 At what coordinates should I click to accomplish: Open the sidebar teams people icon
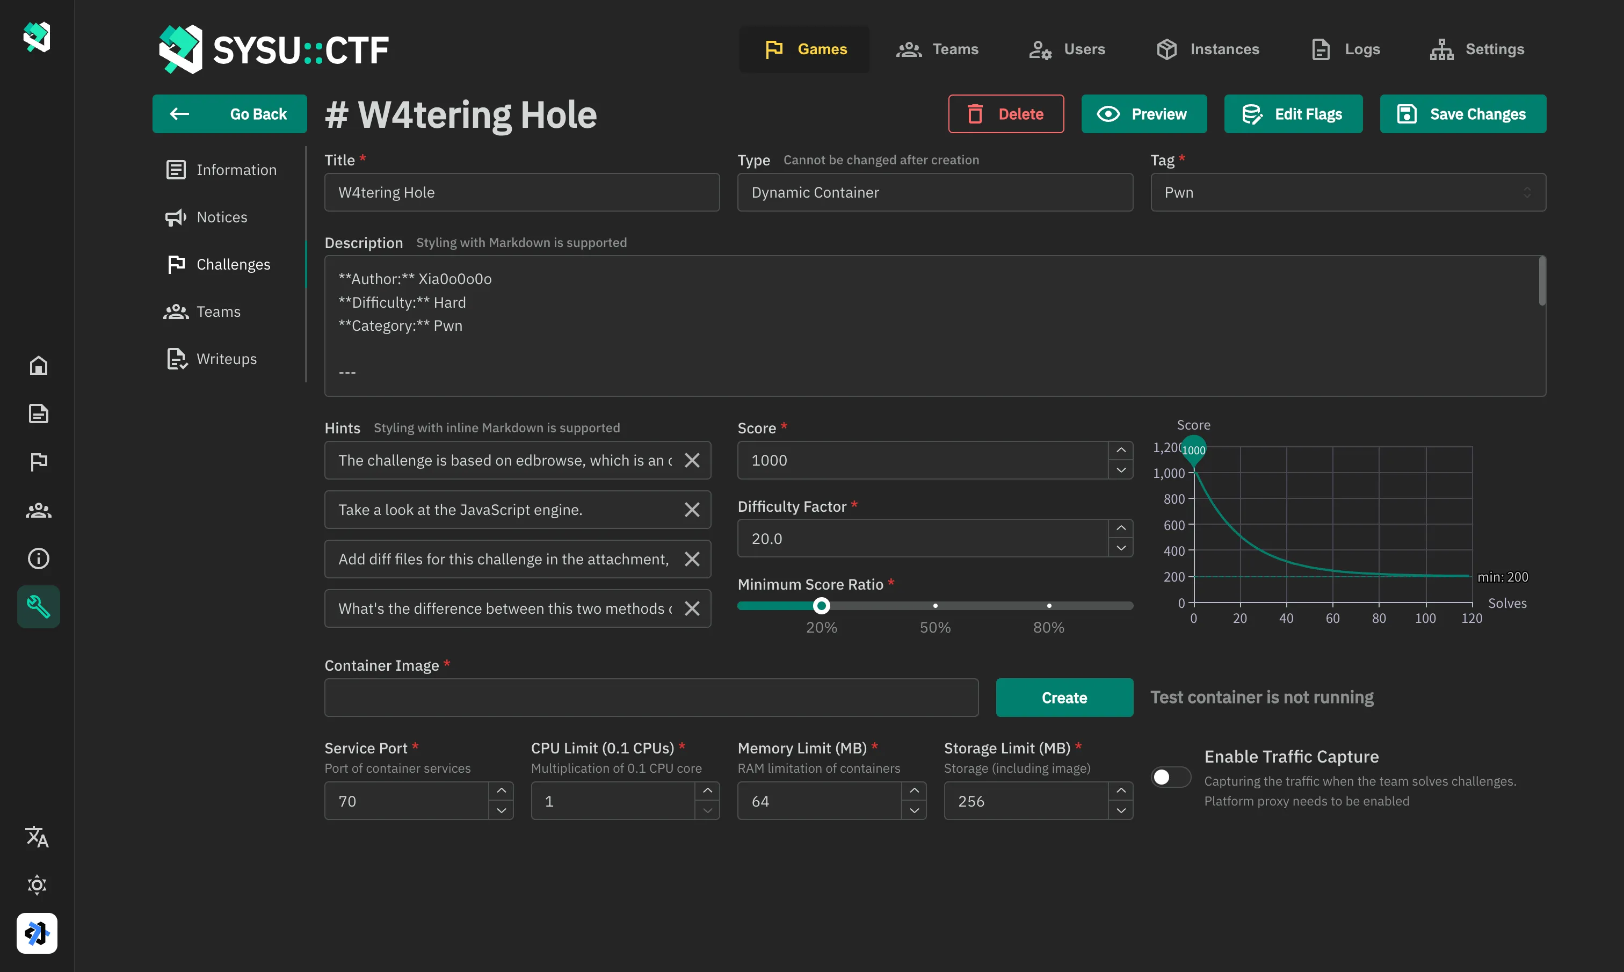(38, 510)
